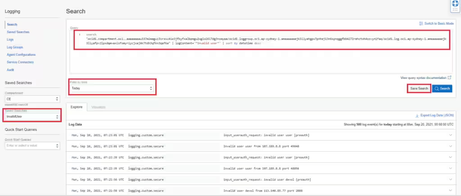Expand the first log entry row chevron
461x196 pixels.
pos(450,135)
